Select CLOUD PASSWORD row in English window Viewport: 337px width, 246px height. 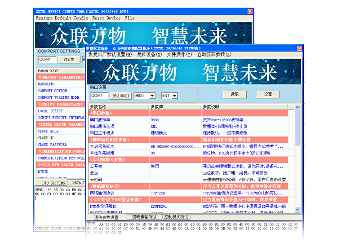click(x=61, y=145)
